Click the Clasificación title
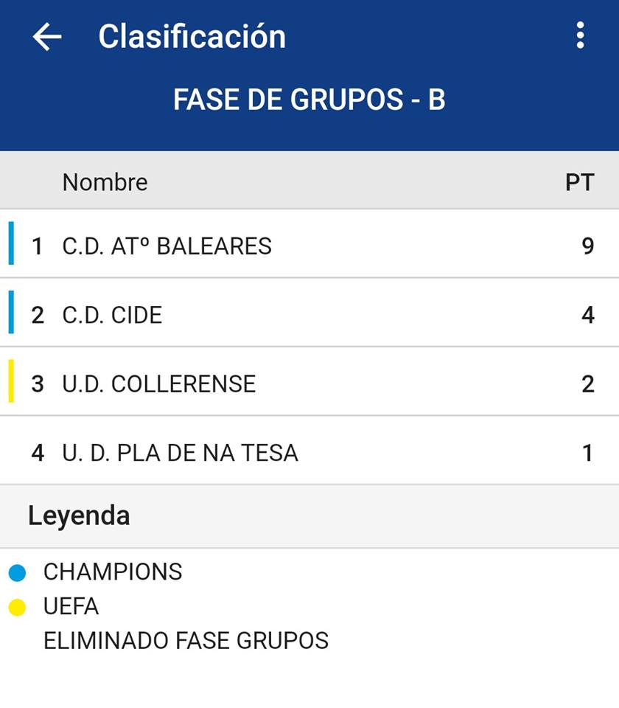Screen dimensions: 619x708 (192, 37)
